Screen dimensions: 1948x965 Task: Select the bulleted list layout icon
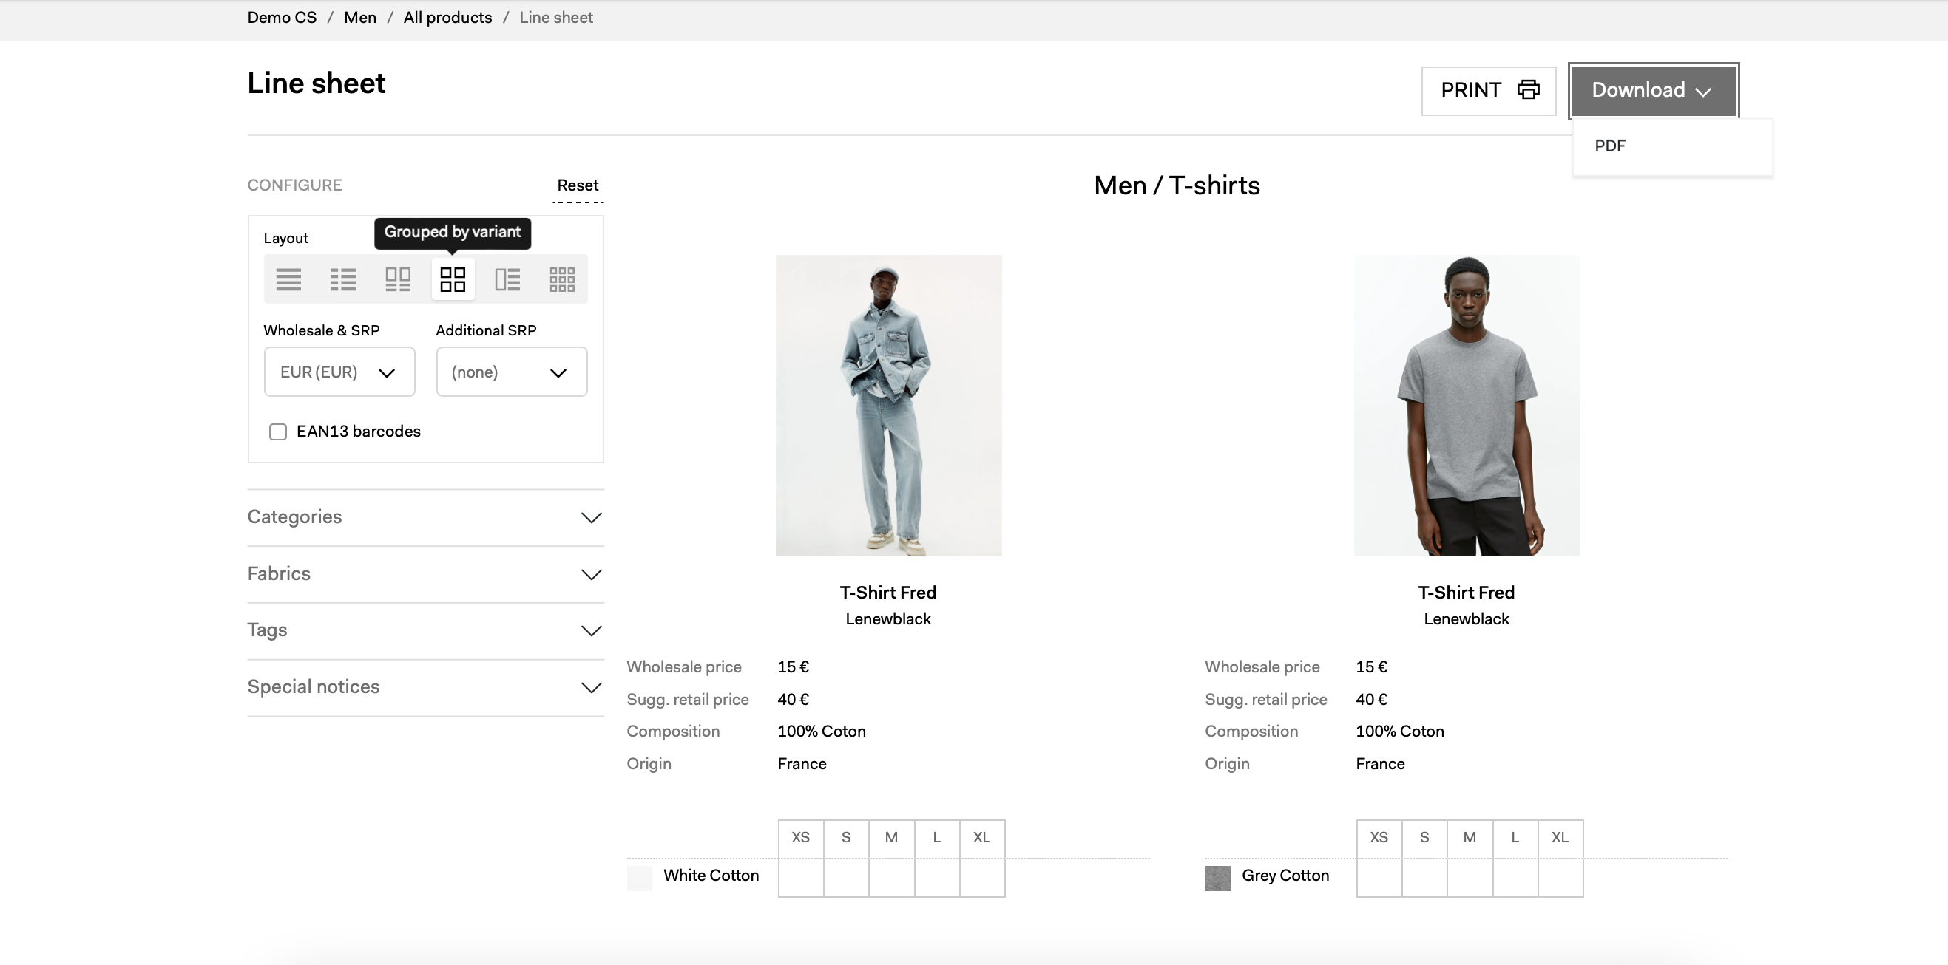[x=343, y=279]
